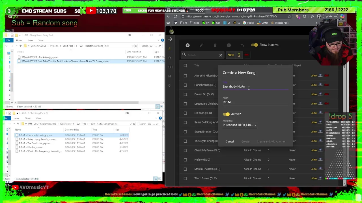Click Cancel in Create a New Song dialog
Viewport: 362px width, 203px height.
point(230,142)
